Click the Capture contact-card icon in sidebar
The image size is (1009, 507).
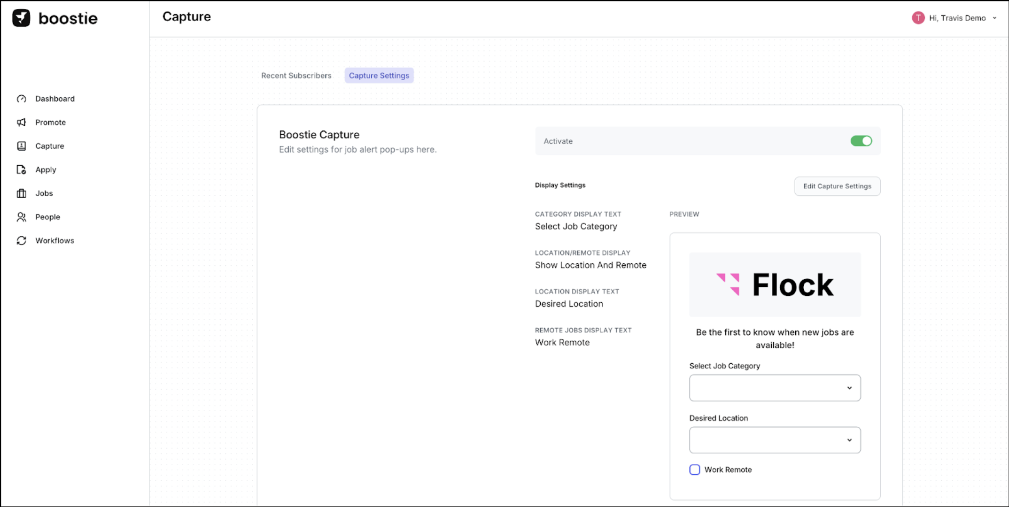pyautogui.click(x=22, y=146)
